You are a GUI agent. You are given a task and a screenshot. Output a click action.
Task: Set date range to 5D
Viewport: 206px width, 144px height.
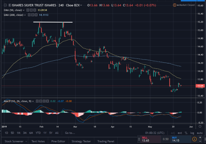click(12, 133)
